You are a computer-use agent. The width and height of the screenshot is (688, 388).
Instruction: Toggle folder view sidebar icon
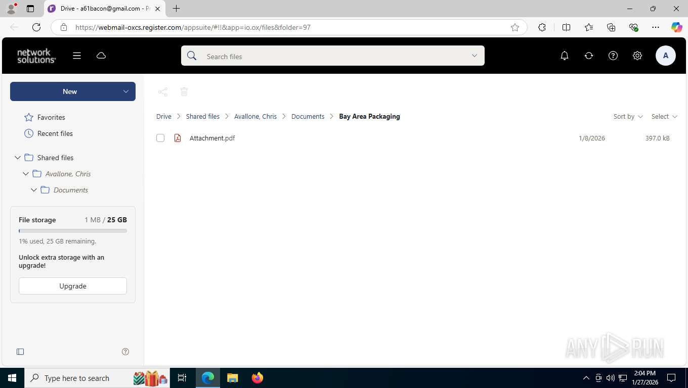(20, 352)
